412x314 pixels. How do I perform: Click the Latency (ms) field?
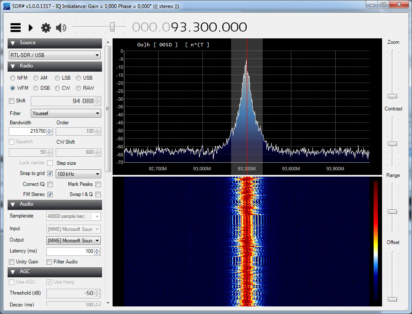point(70,251)
